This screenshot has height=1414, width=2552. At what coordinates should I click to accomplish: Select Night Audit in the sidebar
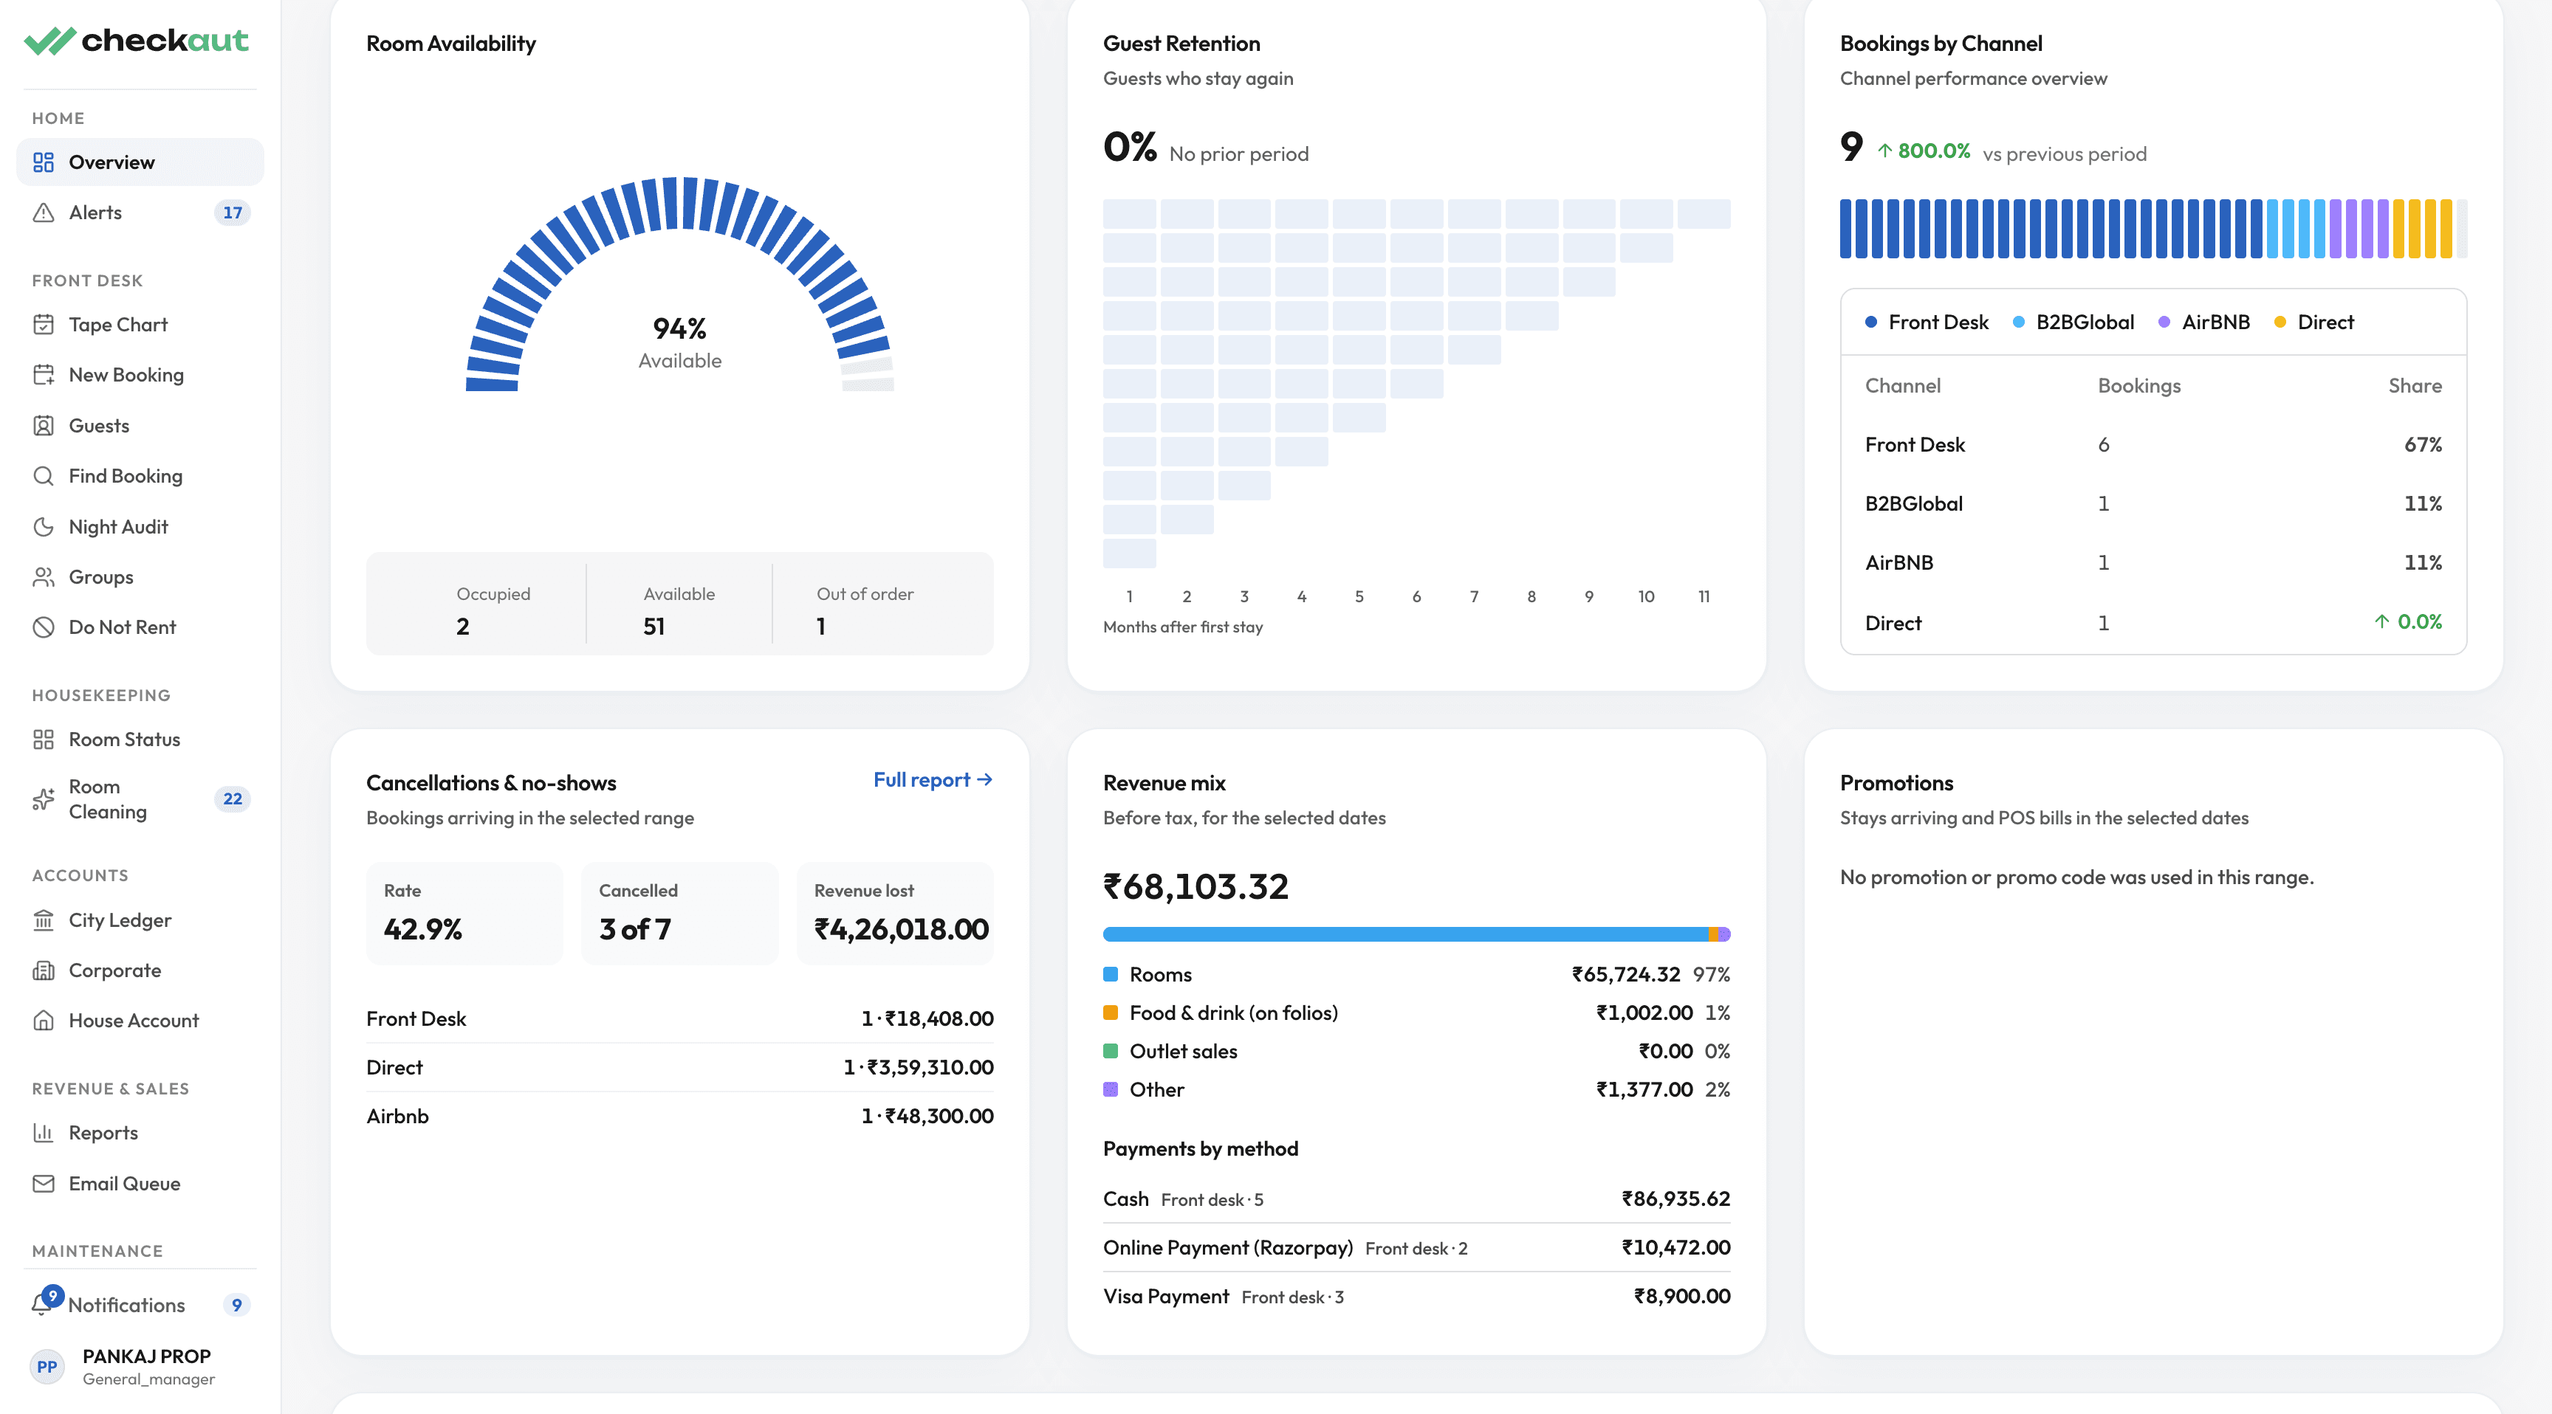140,527
